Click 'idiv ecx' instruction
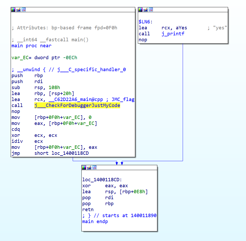Image resolution: width=246 pixels, height=241 pixels. coord(27,141)
